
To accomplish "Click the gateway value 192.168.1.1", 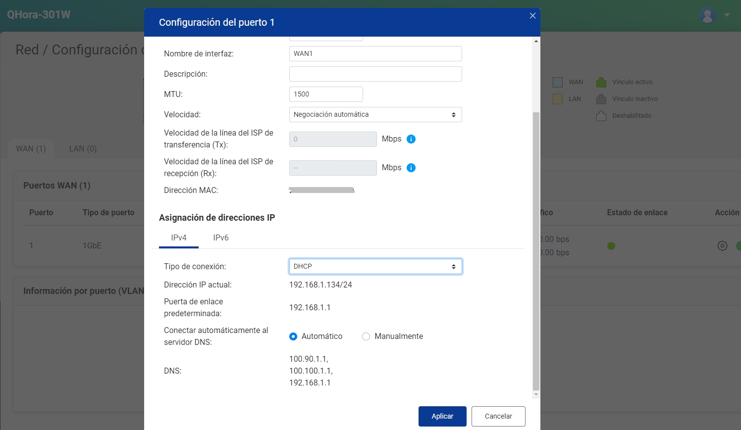I will (310, 308).
